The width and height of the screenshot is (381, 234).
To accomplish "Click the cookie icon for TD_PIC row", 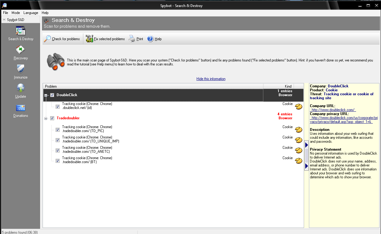I will coord(299,130).
